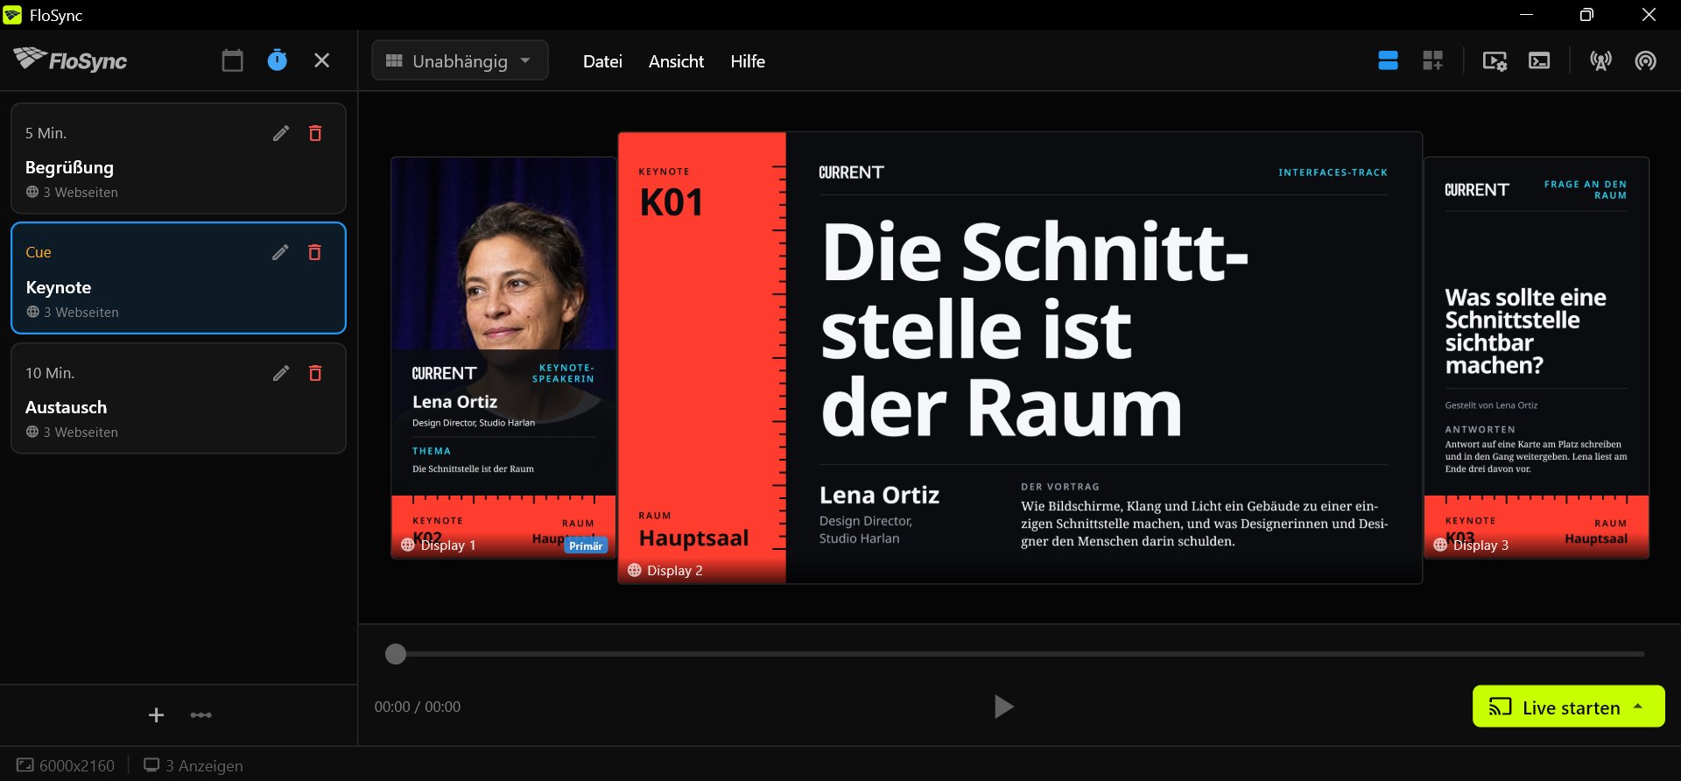
Task: Click 3 Webseiten under Keynote
Action: click(73, 312)
